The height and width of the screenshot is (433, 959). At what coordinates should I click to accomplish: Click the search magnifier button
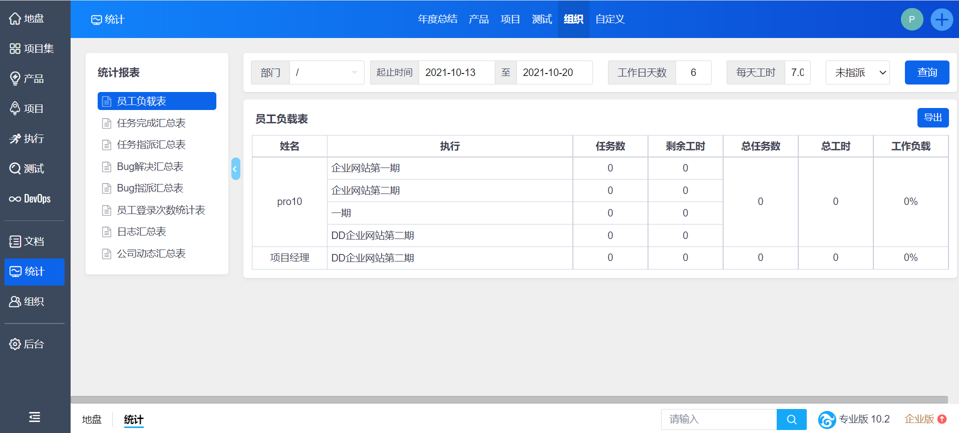[792, 419]
